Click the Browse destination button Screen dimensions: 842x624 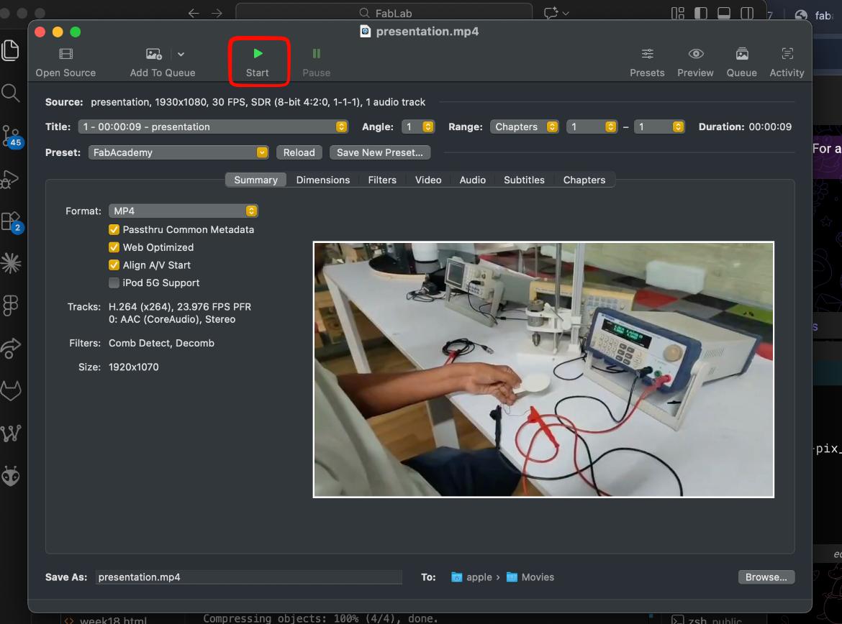click(x=766, y=577)
